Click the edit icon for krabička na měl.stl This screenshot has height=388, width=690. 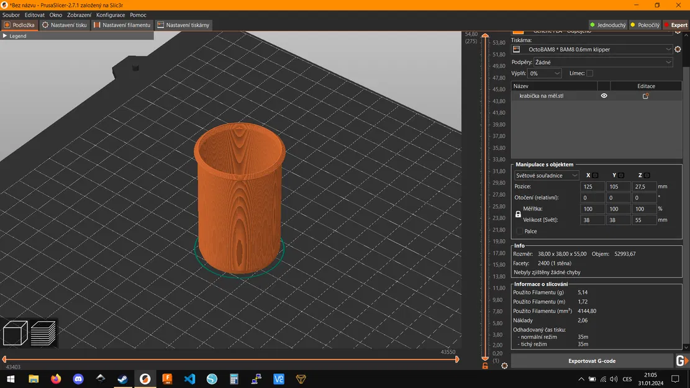tap(645, 96)
